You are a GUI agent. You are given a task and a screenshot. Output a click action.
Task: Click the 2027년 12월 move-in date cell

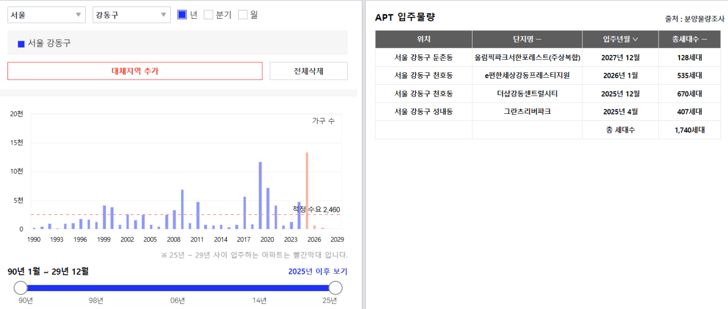click(621, 57)
